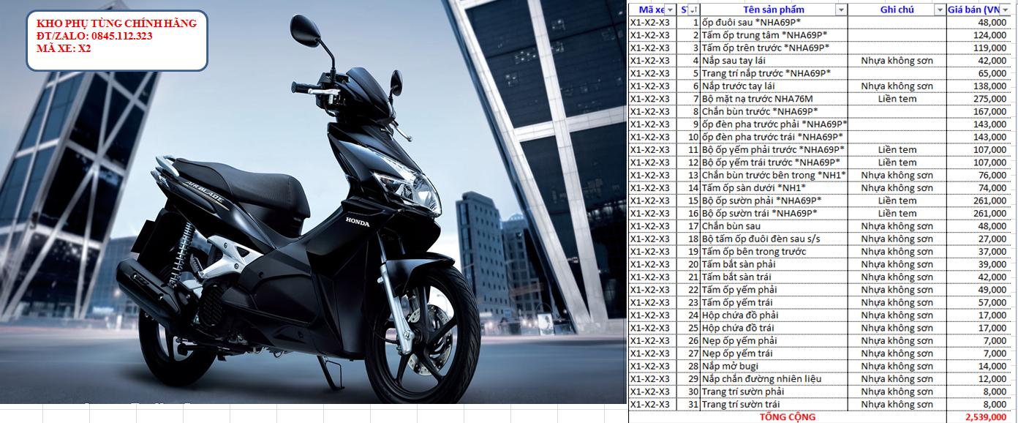Screen dimensions: 1018x423
Task: Select cell 'Nắp mở bugi'
Action: pyautogui.click(x=774, y=366)
